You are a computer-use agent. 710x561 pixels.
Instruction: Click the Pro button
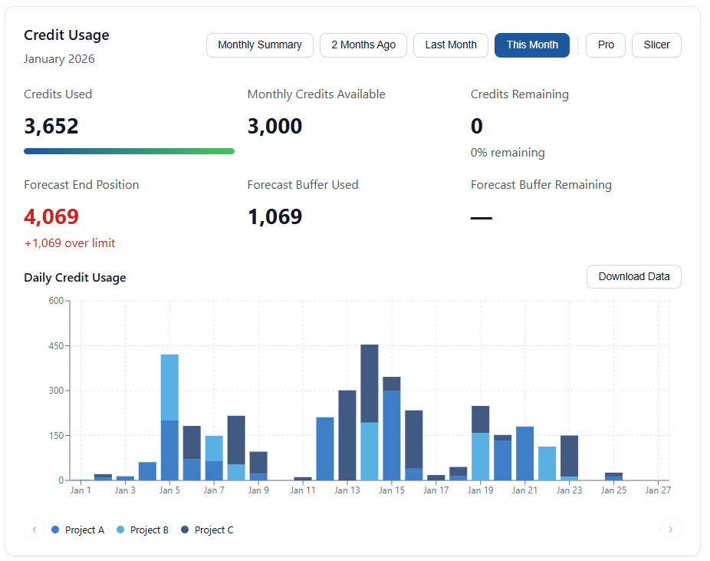click(x=605, y=45)
